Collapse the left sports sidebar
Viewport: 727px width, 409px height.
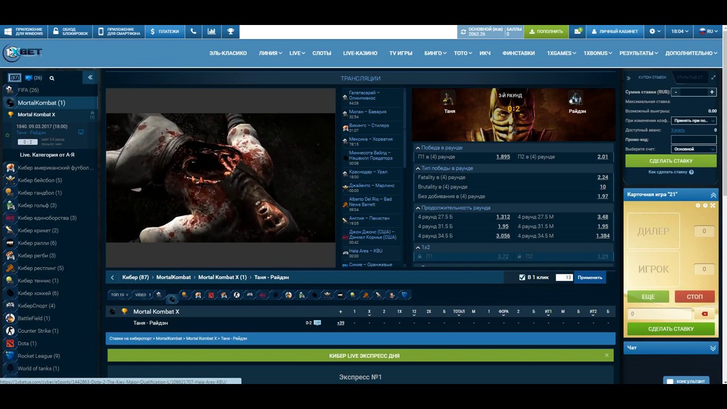click(90, 77)
